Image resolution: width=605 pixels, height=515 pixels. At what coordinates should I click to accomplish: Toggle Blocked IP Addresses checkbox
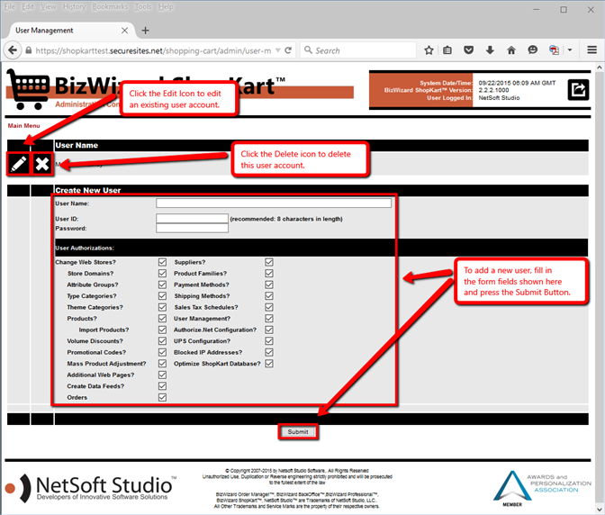click(x=269, y=353)
